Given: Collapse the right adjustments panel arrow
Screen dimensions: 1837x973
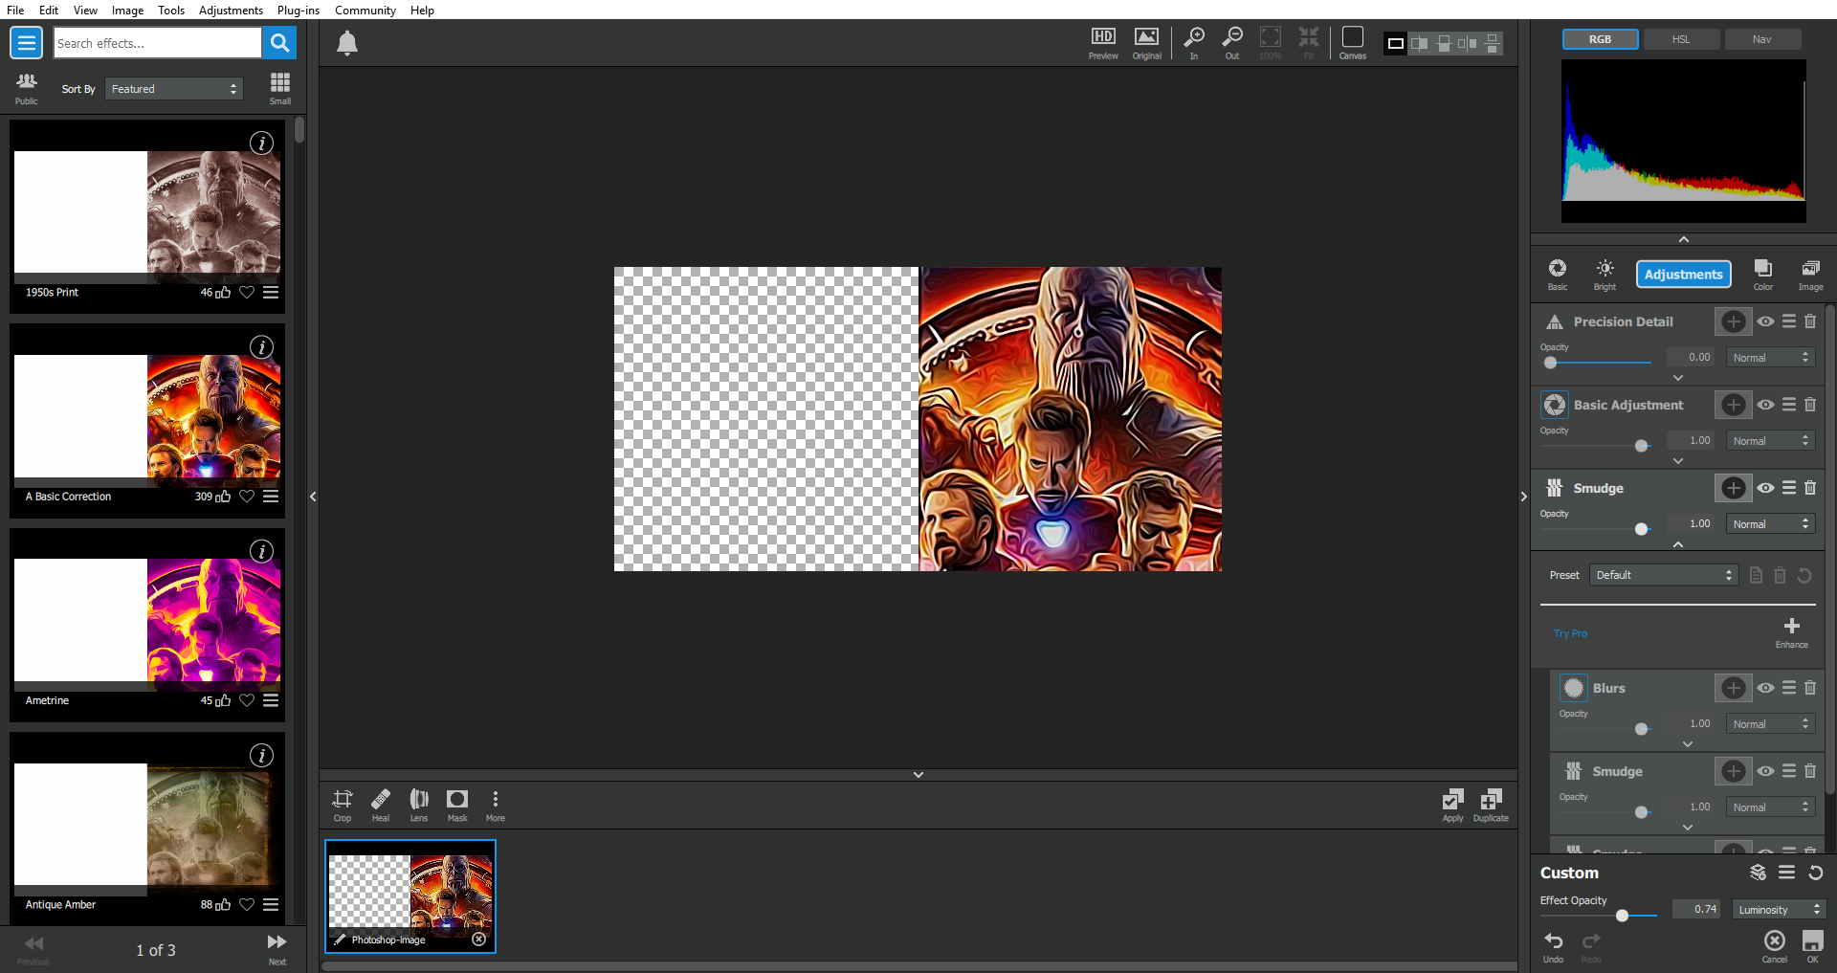Looking at the screenshot, I should click(x=1524, y=497).
